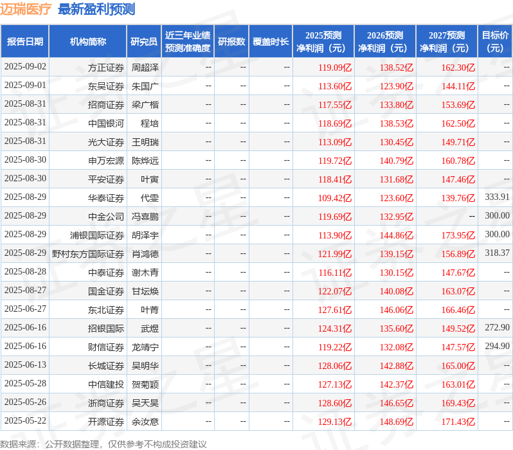Click the target price 272.90
513x450 pixels.
(x=498, y=328)
